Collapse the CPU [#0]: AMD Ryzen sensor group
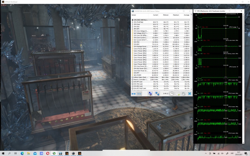250x156 pixels. (x=161, y=20)
